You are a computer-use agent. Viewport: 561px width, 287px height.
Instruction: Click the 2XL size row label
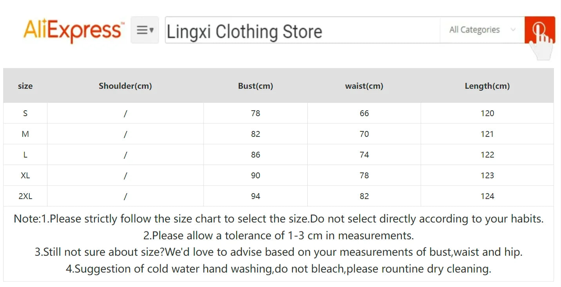click(25, 196)
